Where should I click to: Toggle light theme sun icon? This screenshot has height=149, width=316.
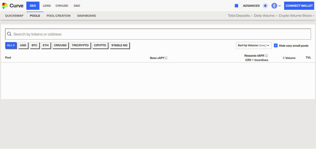pyautogui.click(x=265, y=6)
